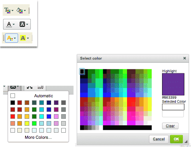Viewport: 194px width, 148px height.
Task: Click the Show Blocks icon above the palette
Action: [x=40, y=87]
